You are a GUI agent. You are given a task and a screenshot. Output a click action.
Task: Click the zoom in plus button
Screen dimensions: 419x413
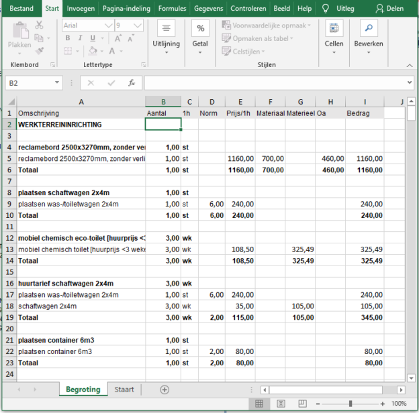(382, 404)
